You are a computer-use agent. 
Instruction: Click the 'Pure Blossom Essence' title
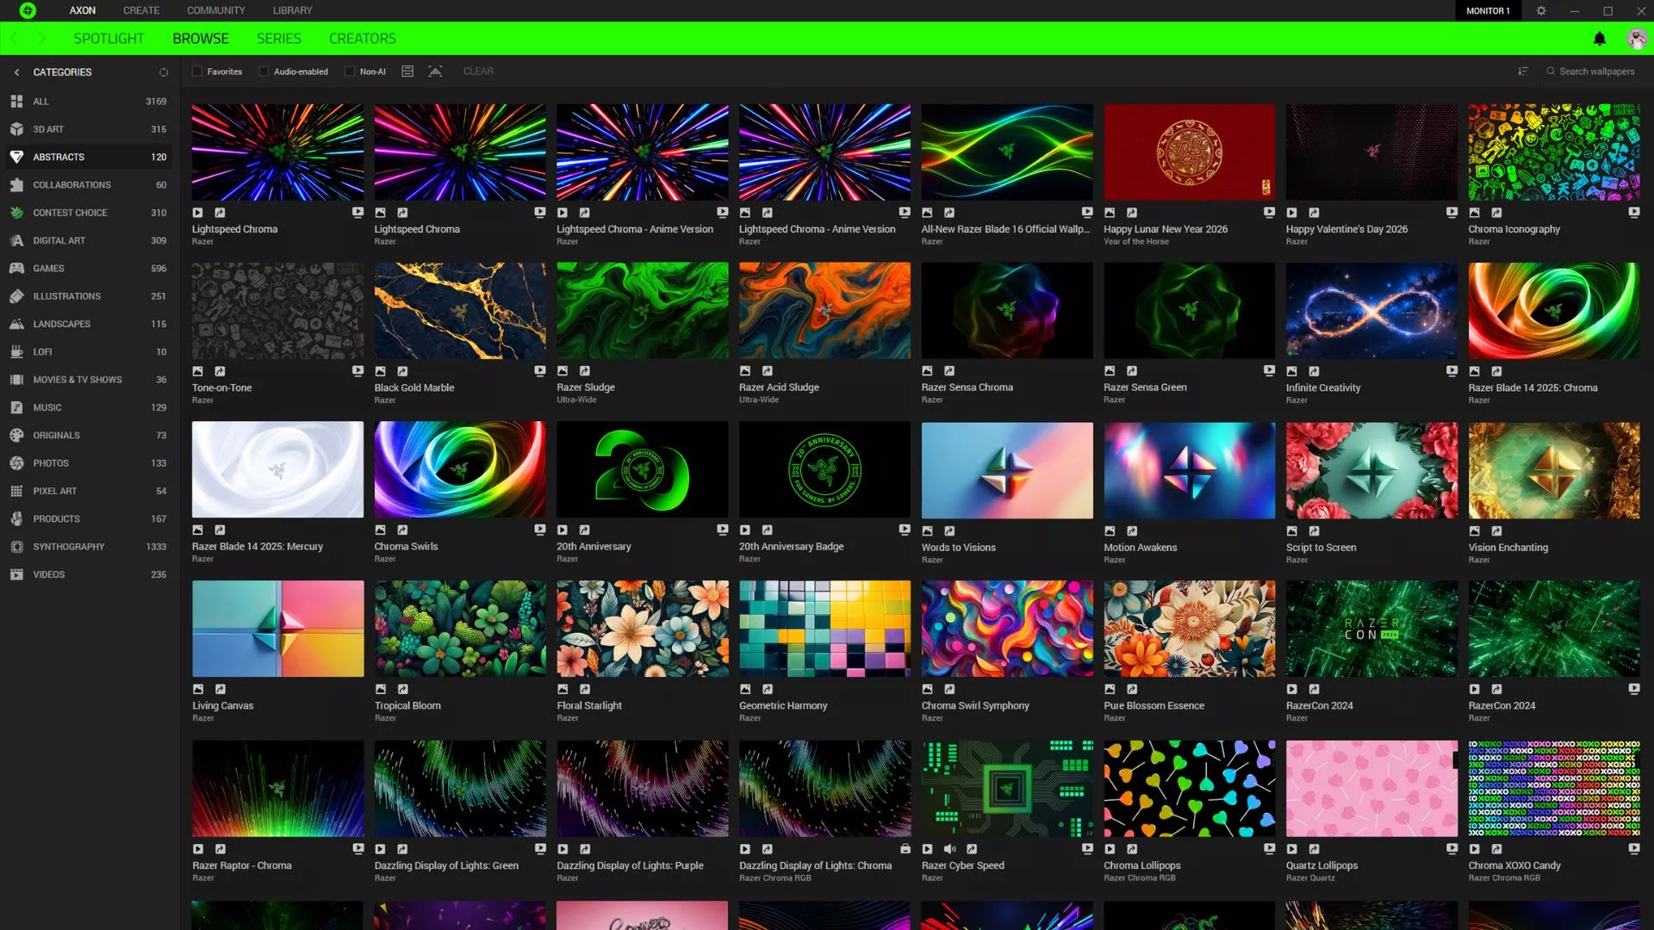(x=1153, y=706)
